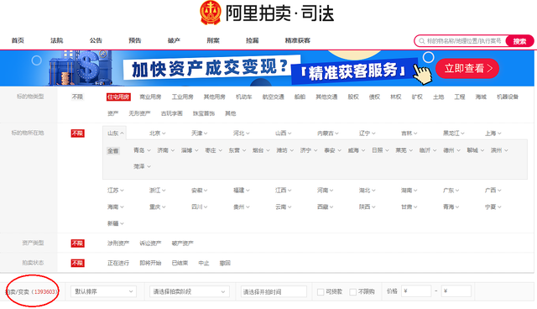
Task: Open the 捡漏 navigation item
Action: pyautogui.click(x=252, y=40)
